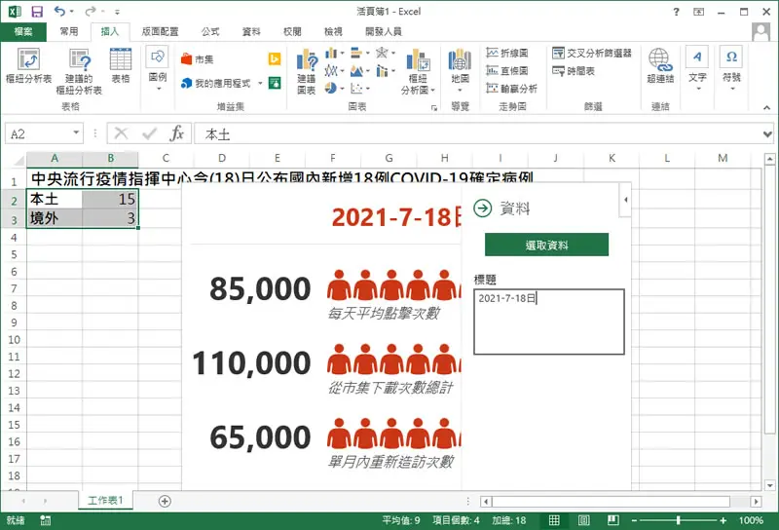Open recommended charts (建議圖表)

[x=307, y=71]
